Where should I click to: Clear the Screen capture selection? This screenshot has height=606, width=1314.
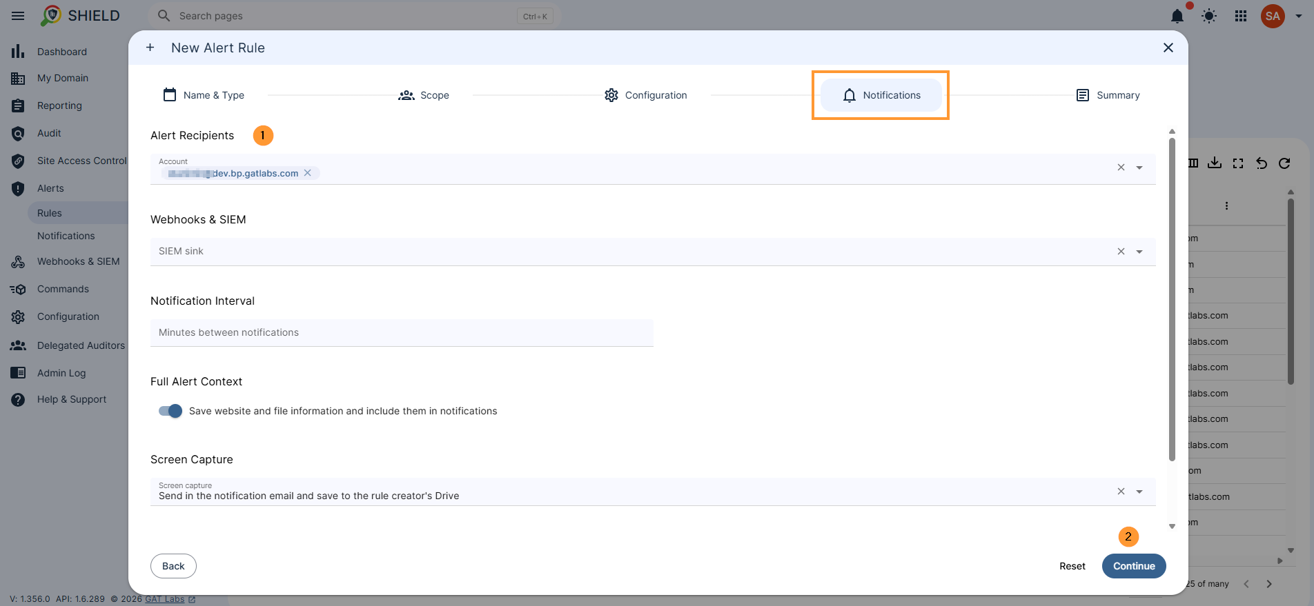(x=1121, y=492)
